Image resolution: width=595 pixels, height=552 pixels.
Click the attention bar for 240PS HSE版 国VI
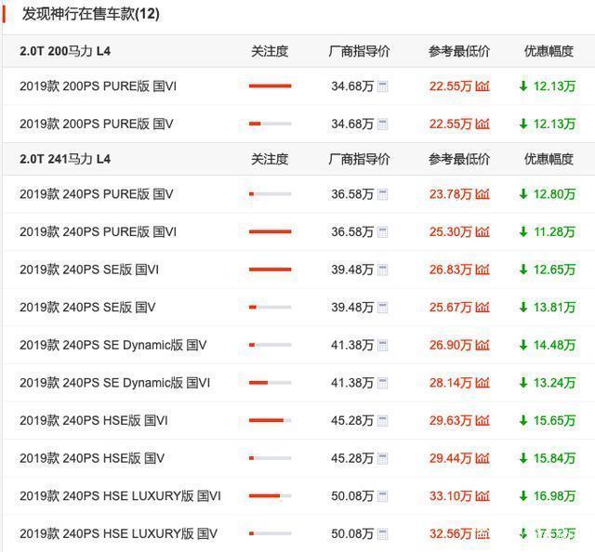pos(271,420)
